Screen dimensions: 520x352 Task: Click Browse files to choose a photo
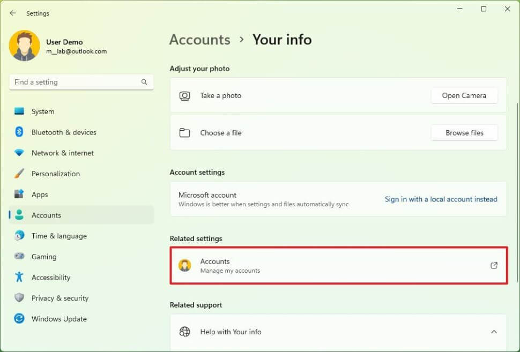point(464,133)
